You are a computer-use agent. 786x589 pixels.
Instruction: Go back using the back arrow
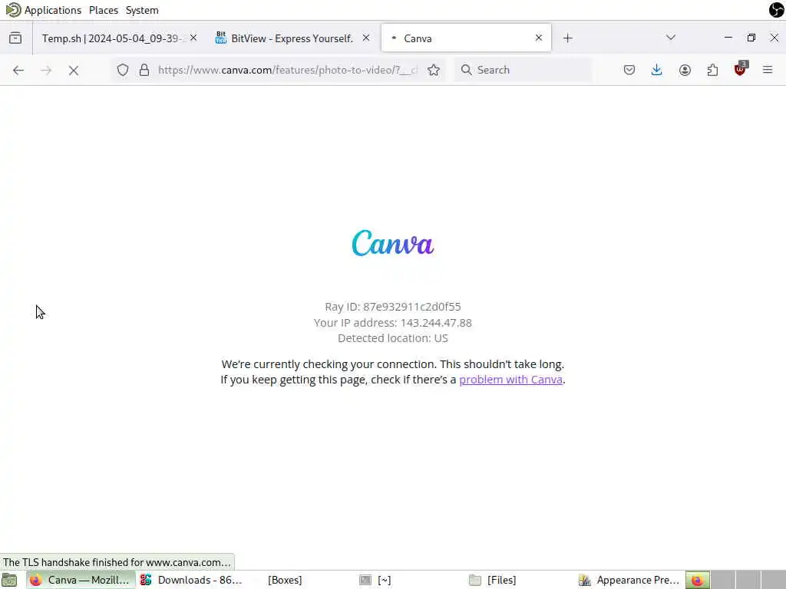(x=18, y=70)
